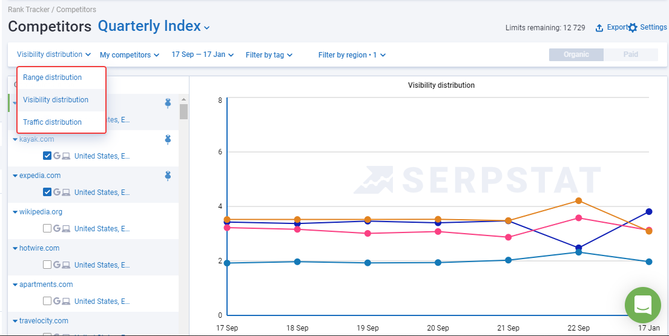The width and height of the screenshot is (669, 336).
Task: Click the dark blue data point at 17 Jan
Action: (x=649, y=211)
